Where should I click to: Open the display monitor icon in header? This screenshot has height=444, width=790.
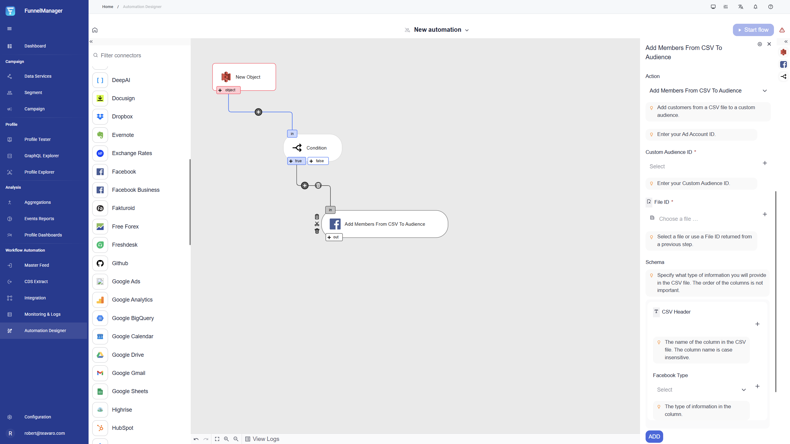[x=713, y=7]
